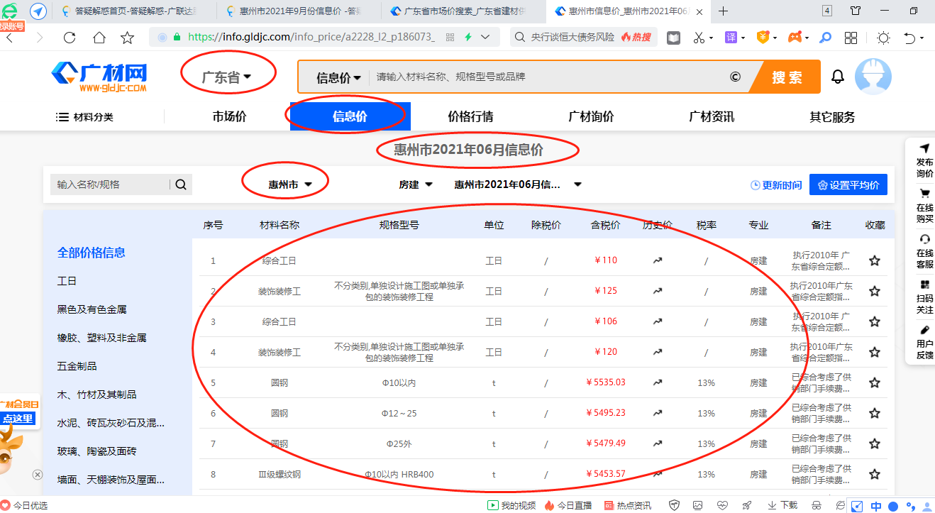Click the rocket speed-up icon in status bar
Viewport: 935px width, 513px height.
(746, 505)
